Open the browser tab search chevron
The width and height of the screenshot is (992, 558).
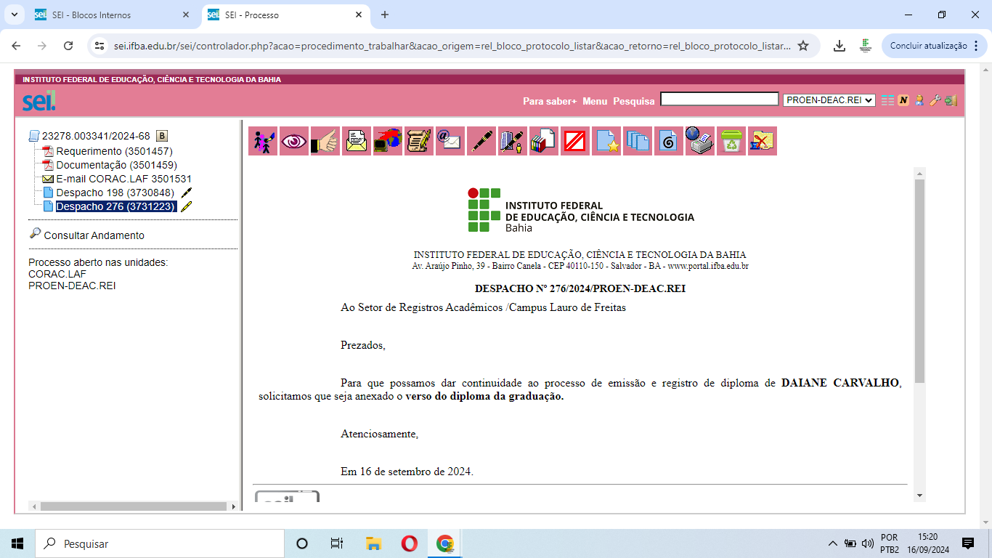(x=15, y=15)
